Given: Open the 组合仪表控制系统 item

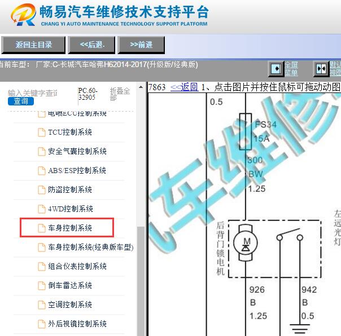Looking at the screenshot, I should tap(77, 266).
